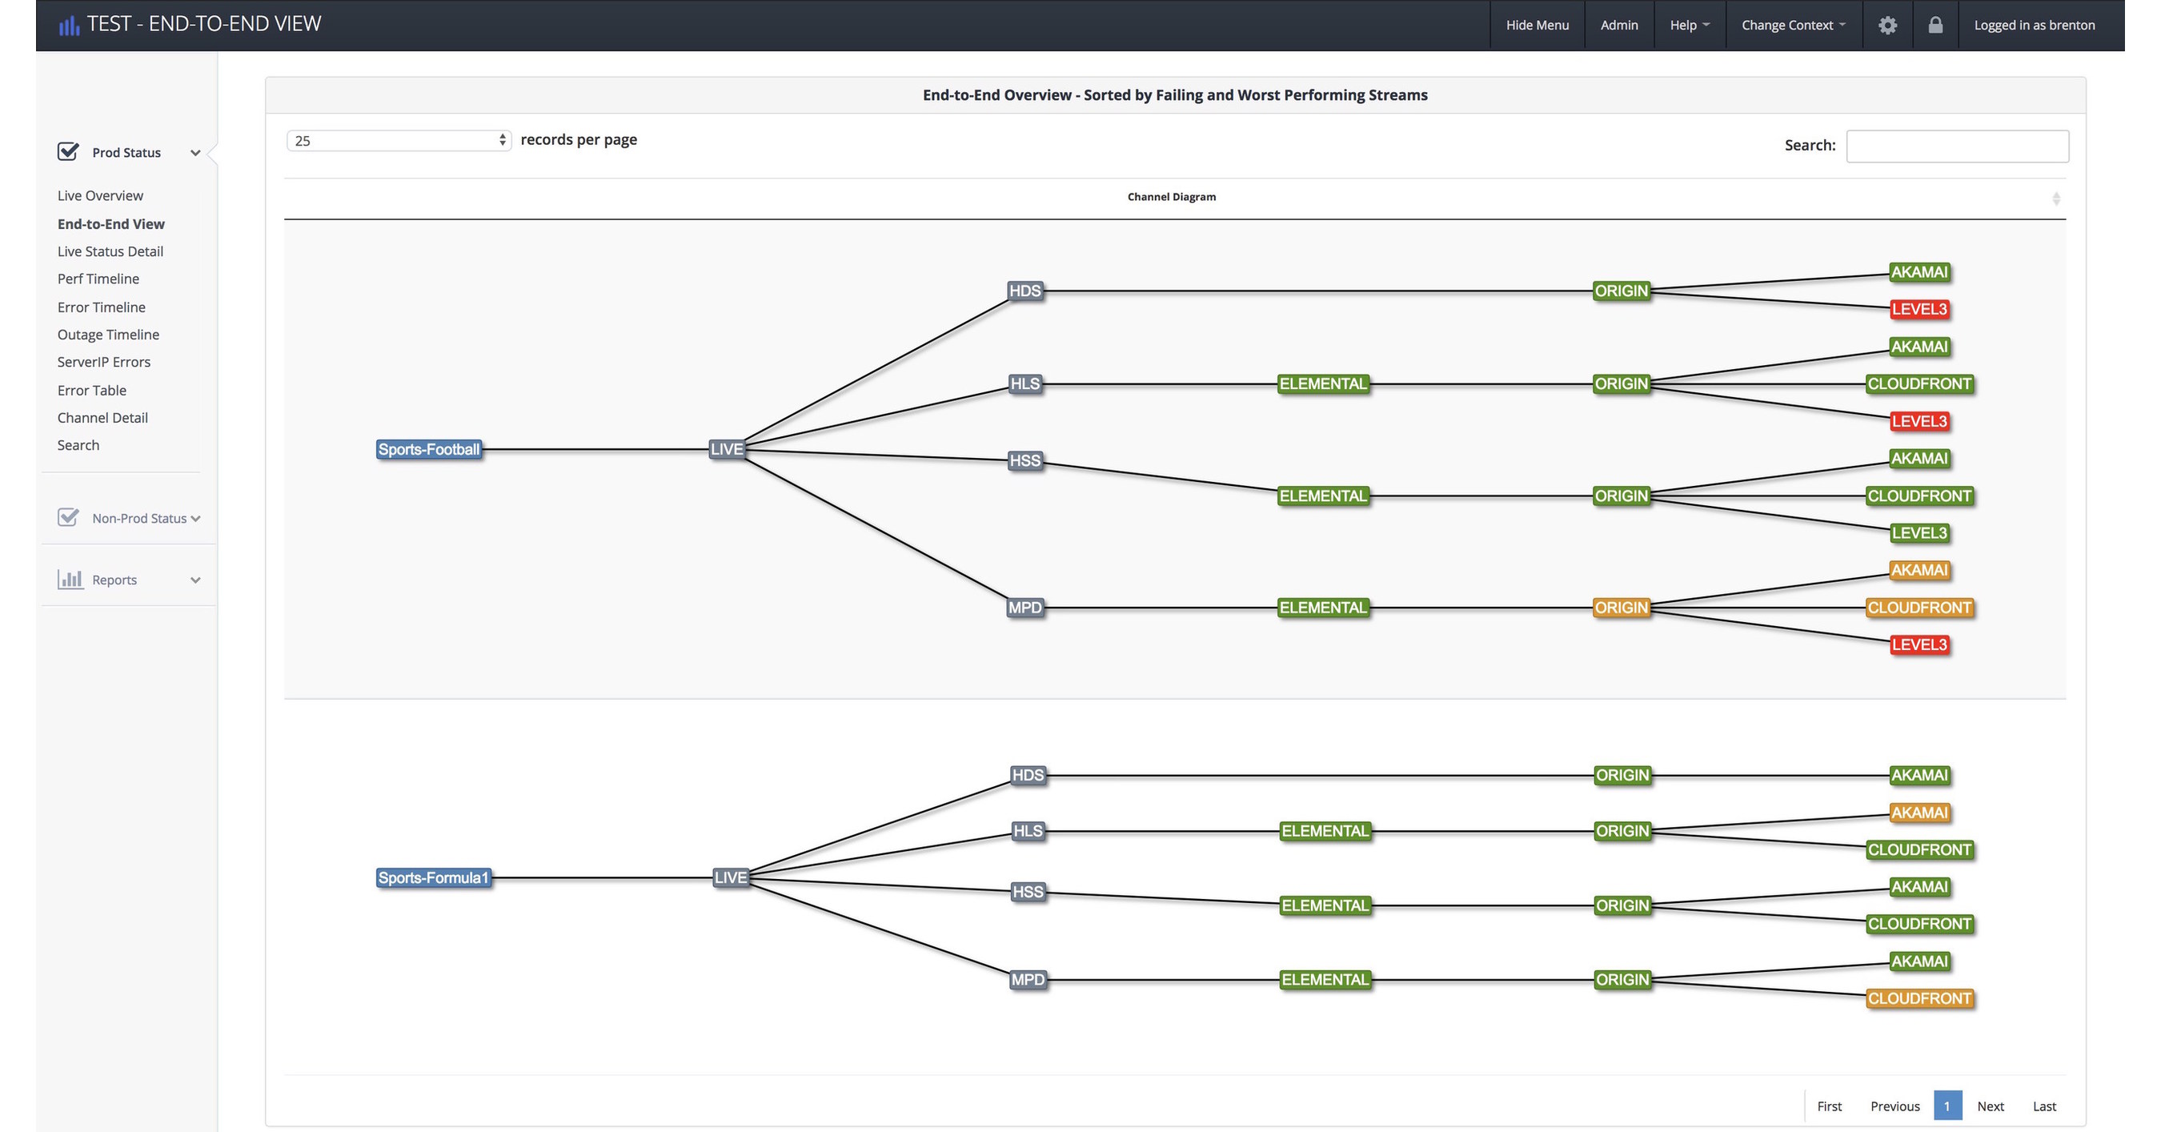Click the bar chart logo icon in header

[69, 25]
